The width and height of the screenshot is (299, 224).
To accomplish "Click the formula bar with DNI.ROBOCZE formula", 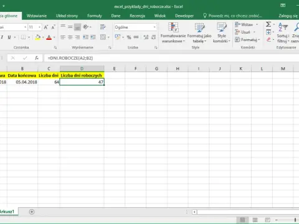I will point(171,58).
